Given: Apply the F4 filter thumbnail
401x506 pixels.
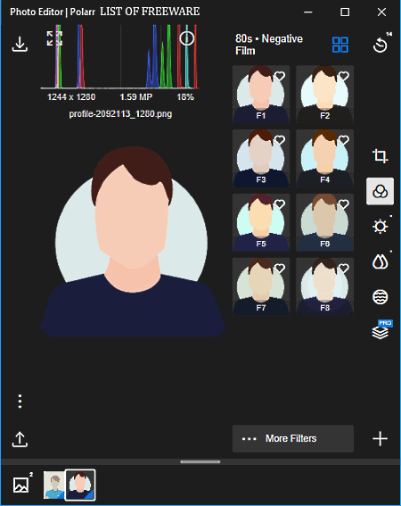Looking at the screenshot, I should pos(325,159).
